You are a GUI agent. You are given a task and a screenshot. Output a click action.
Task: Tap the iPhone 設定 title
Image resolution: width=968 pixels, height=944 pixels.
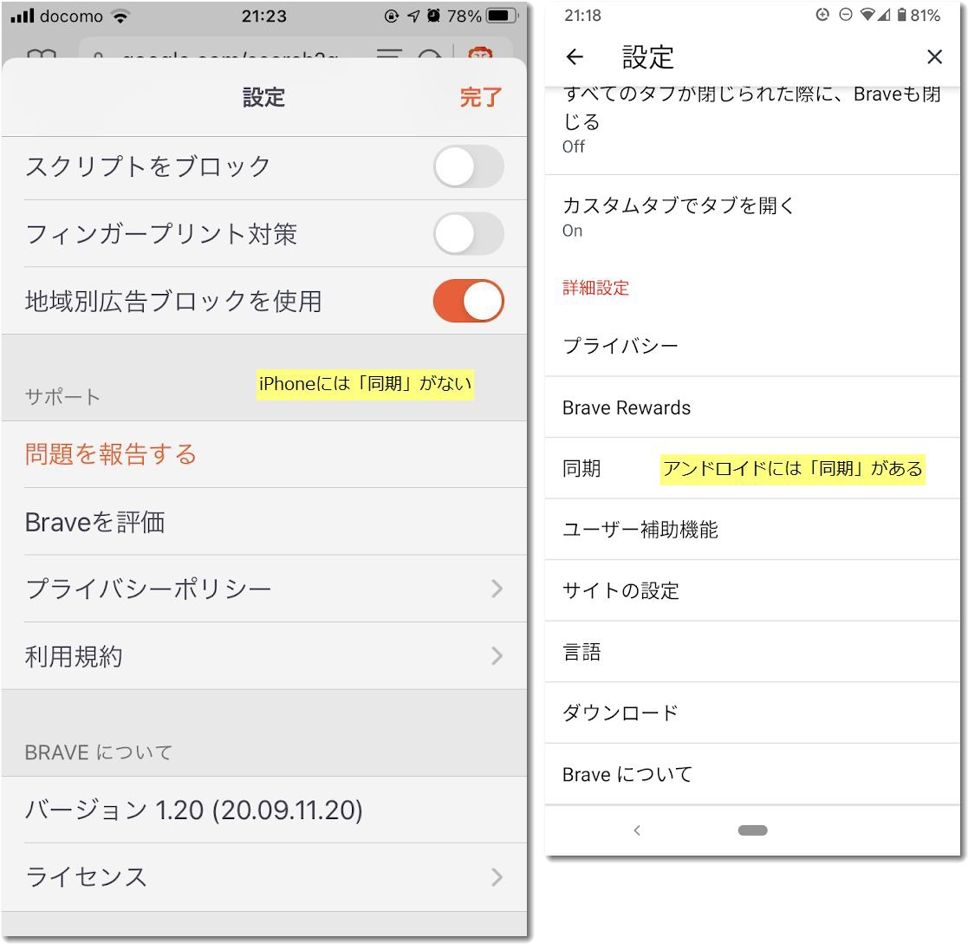(x=263, y=98)
